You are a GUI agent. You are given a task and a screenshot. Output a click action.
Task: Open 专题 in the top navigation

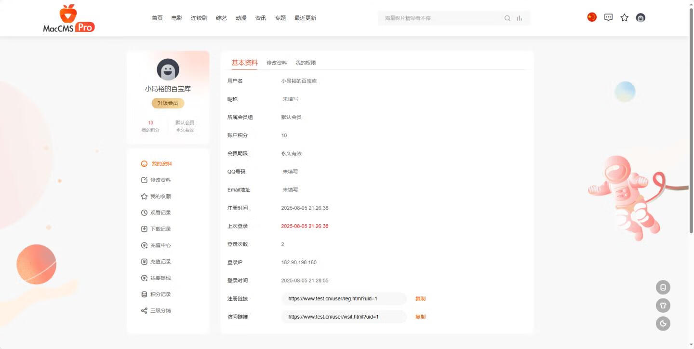point(280,18)
